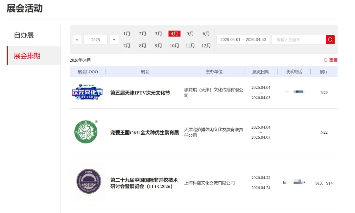Click the 展厅 column header
The image size is (355, 213).
point(324,72)
